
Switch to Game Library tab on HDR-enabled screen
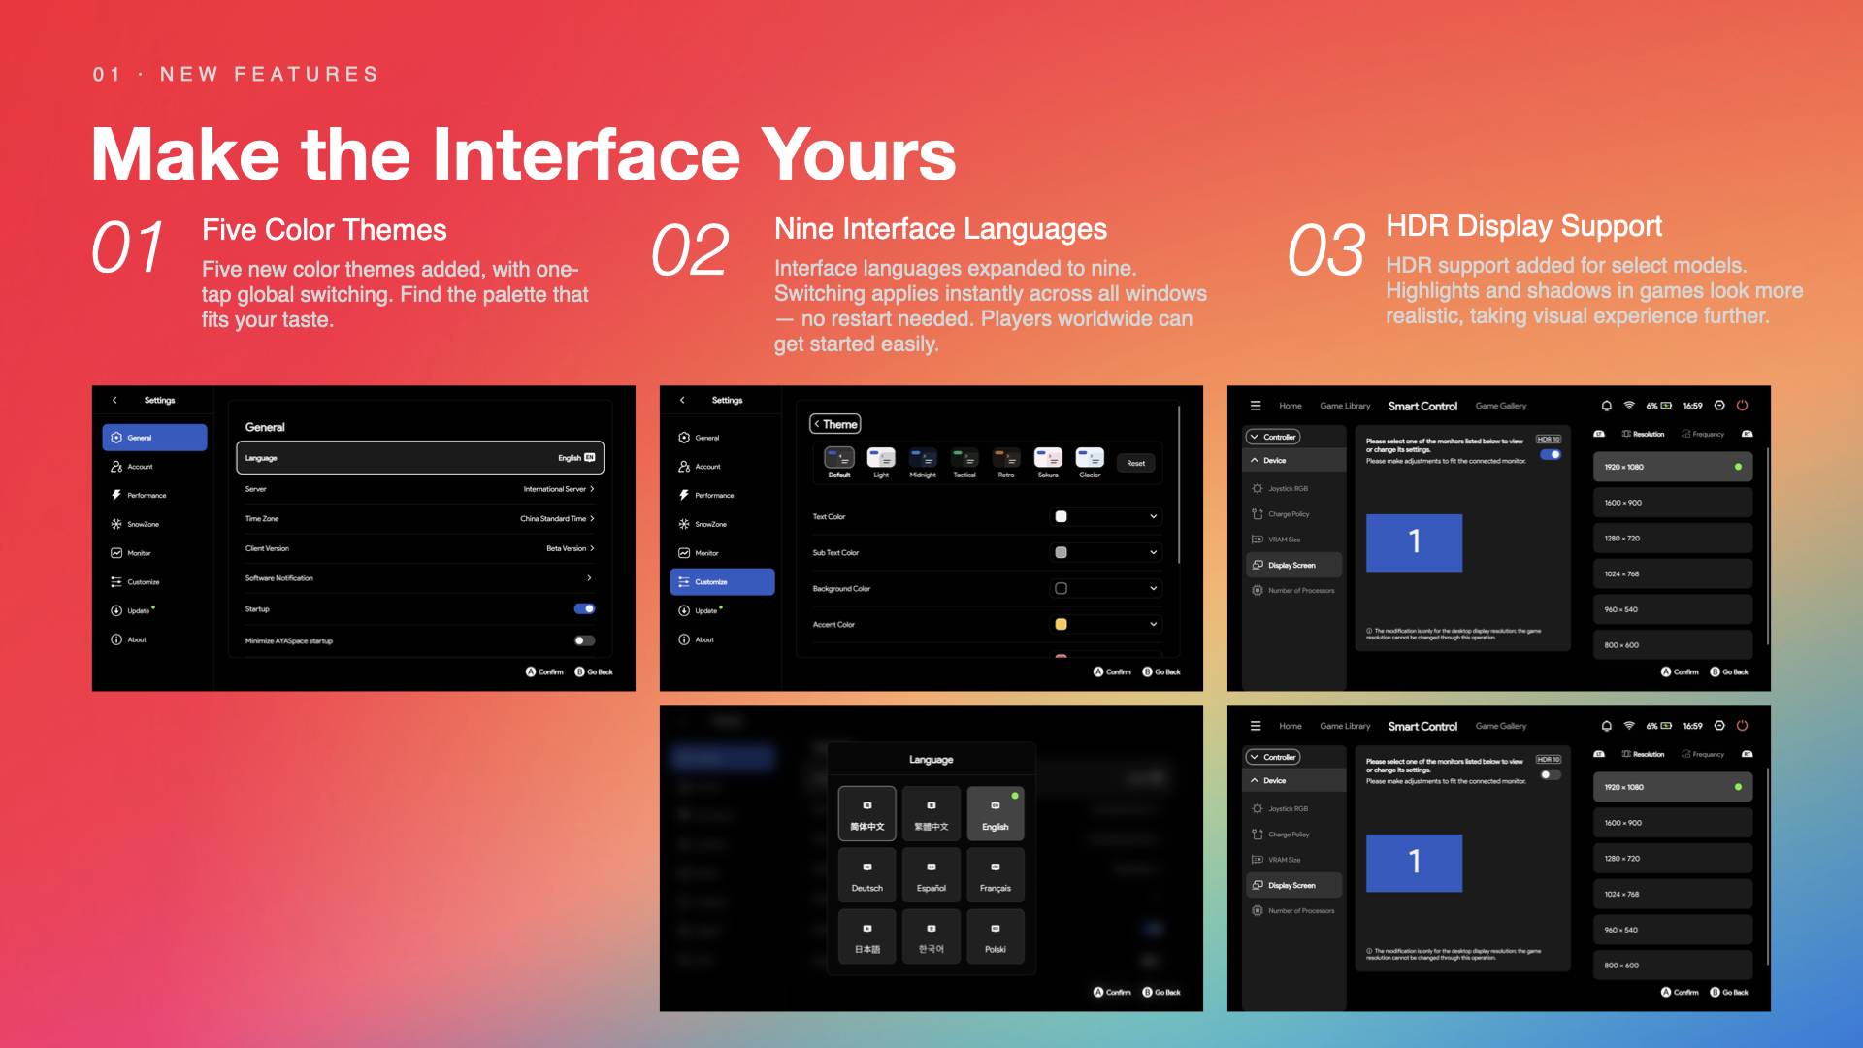click(1345, 406)
